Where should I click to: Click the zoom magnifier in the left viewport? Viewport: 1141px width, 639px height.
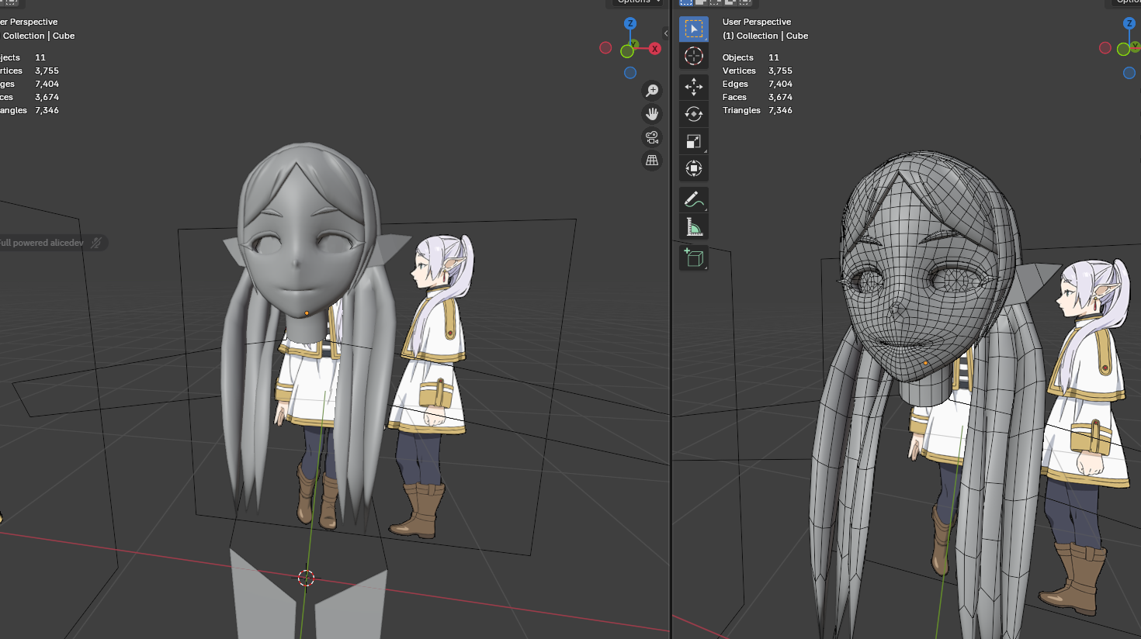[652, 91]
